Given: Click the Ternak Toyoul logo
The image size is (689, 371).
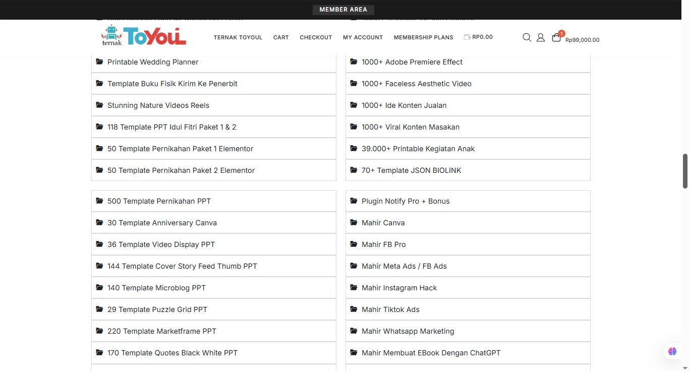Looking at the screenshot, I should 144,35.
